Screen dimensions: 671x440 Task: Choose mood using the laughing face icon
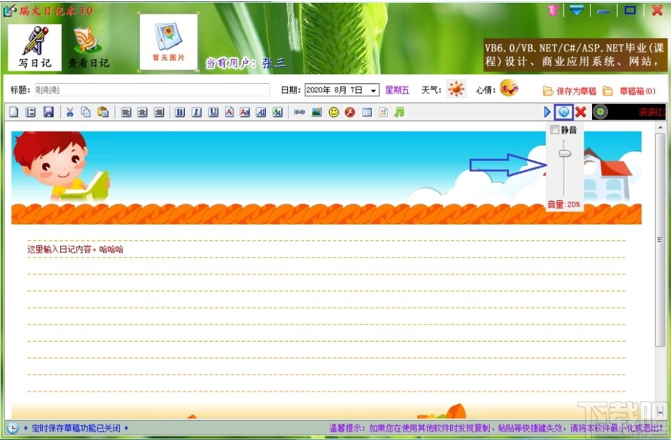click(509, 88)
